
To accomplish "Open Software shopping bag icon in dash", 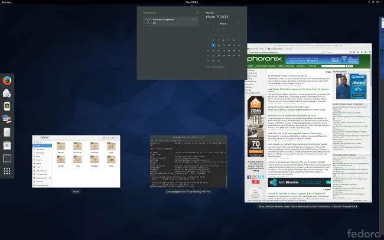I will 7,145.
